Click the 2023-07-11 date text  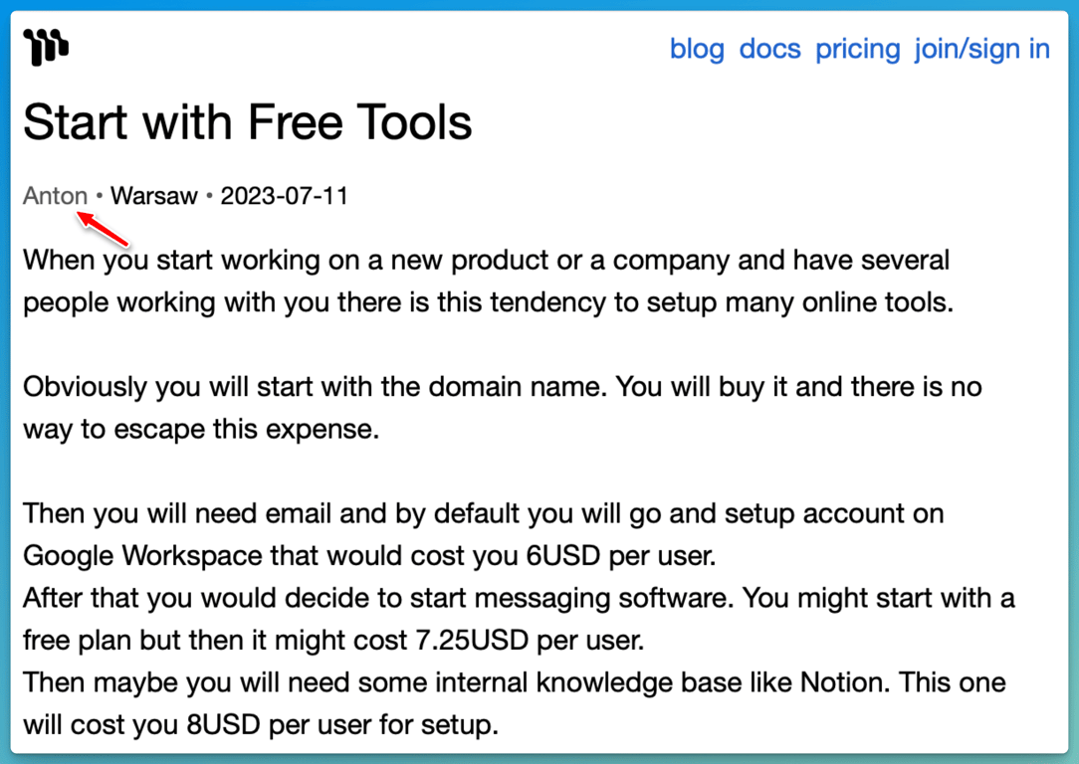click(285, 196)
